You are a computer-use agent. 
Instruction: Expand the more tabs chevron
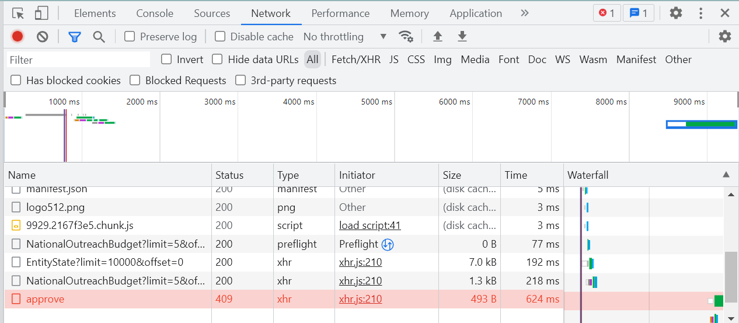pyautogui.click(x=524, y=13)
